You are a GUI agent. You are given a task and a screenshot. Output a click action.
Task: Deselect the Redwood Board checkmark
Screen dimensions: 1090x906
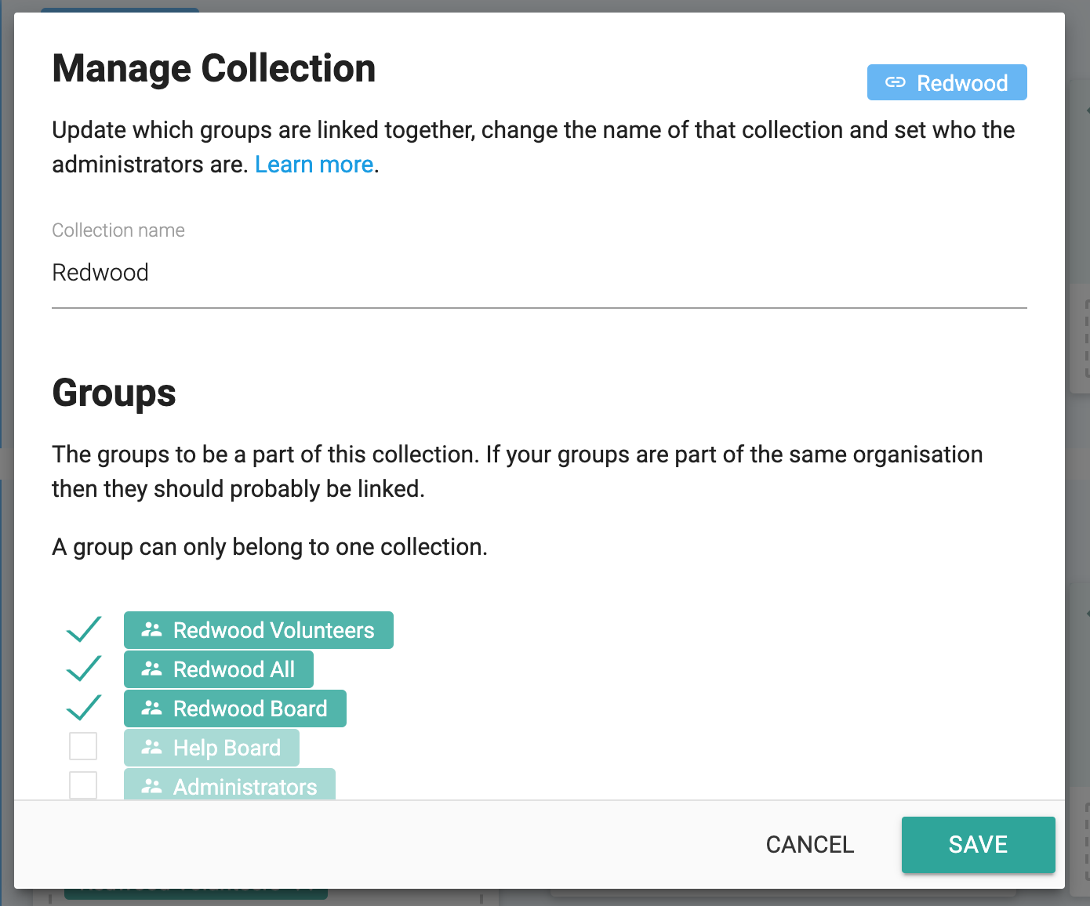point(83,708)
